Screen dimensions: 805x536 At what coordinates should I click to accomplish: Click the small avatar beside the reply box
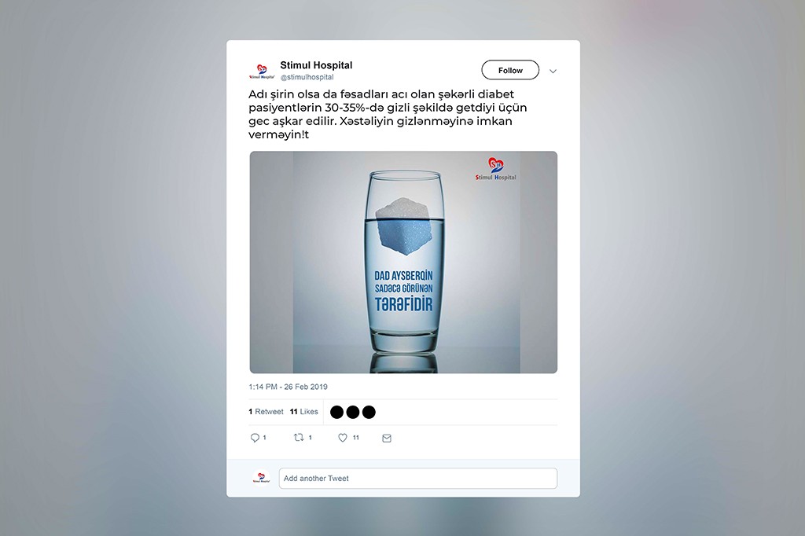[x=261, y=478]
